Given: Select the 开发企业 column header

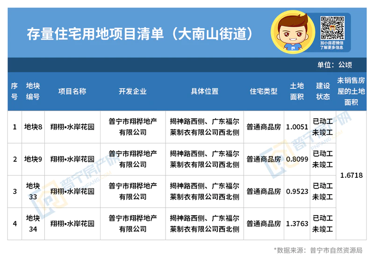Looking at the screenshot, I should (132, 91).
